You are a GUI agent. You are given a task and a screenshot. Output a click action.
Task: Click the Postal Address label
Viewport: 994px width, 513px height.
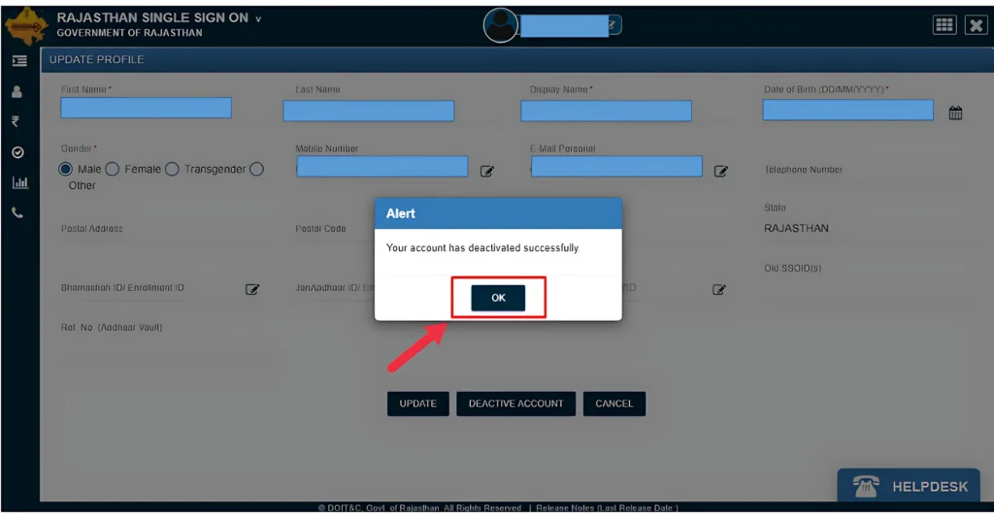(92, 228)
